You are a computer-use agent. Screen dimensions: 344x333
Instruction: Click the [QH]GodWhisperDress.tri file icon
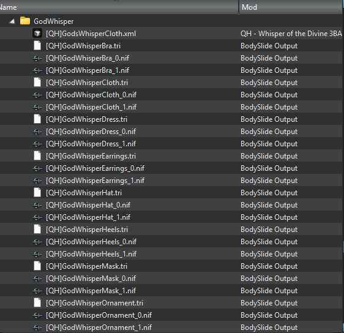click(x=37, y=119)
